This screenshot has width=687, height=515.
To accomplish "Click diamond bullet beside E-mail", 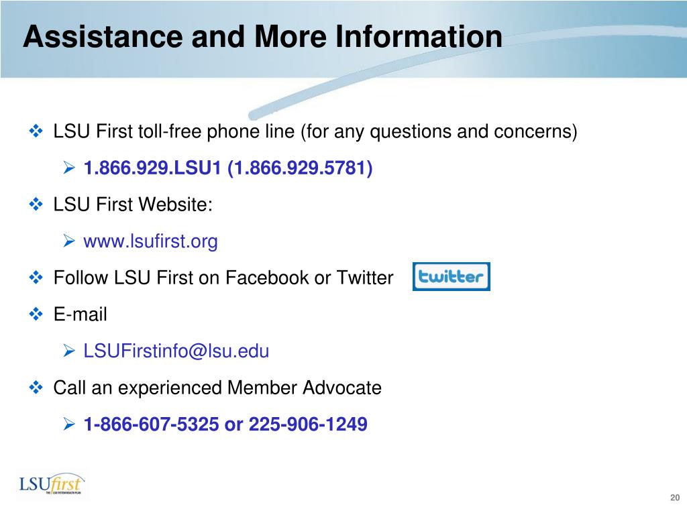I will pyautogui.click(x=36, y=314).
